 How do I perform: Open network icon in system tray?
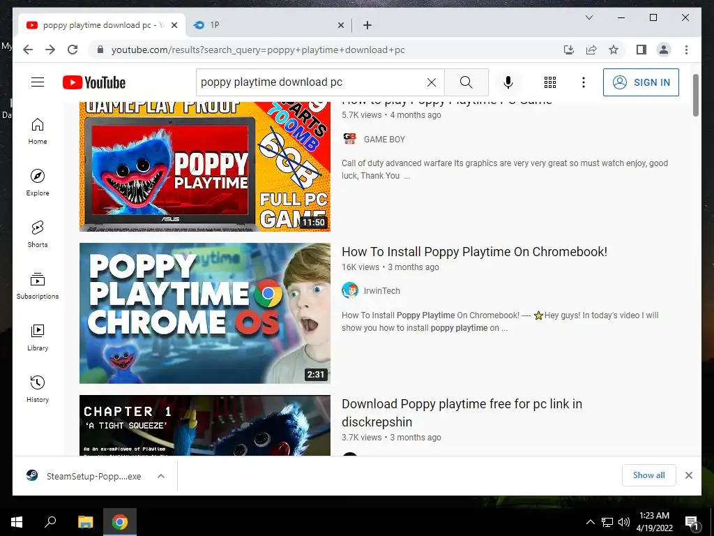coord(607,522)
